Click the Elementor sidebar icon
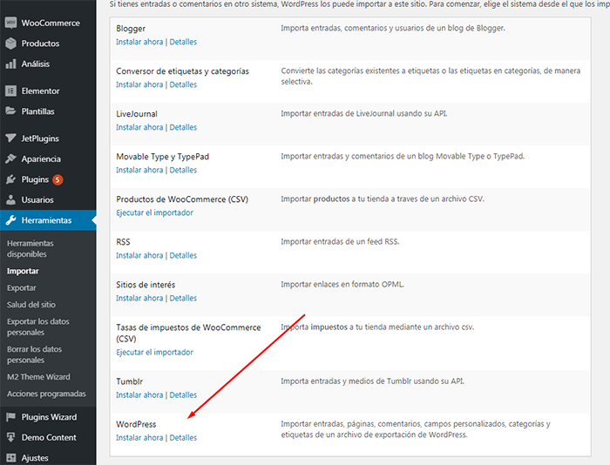Screen dimensions: 610x465 click(x=10, y=91)
